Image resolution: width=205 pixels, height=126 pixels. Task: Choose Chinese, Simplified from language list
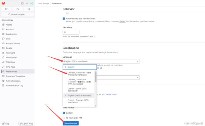(x=79, y=74)
